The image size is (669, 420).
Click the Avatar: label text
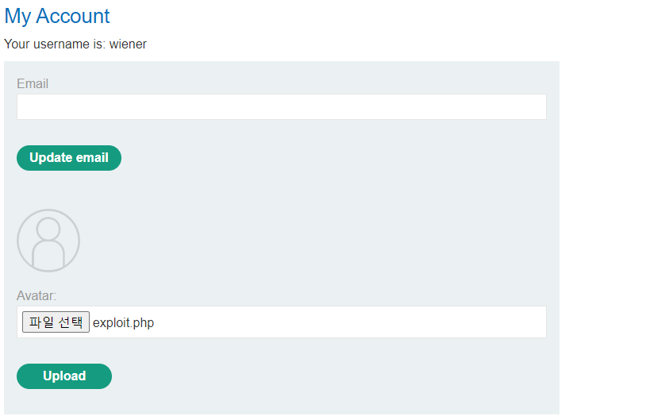37,295
